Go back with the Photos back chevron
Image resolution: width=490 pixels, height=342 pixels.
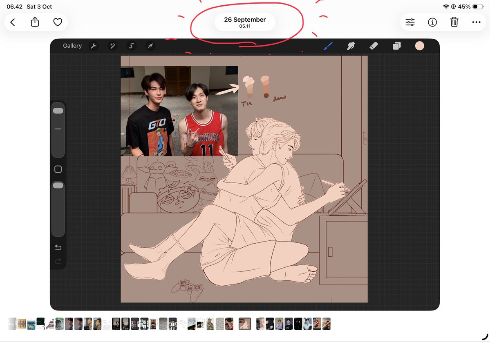(x=13, y=22)
